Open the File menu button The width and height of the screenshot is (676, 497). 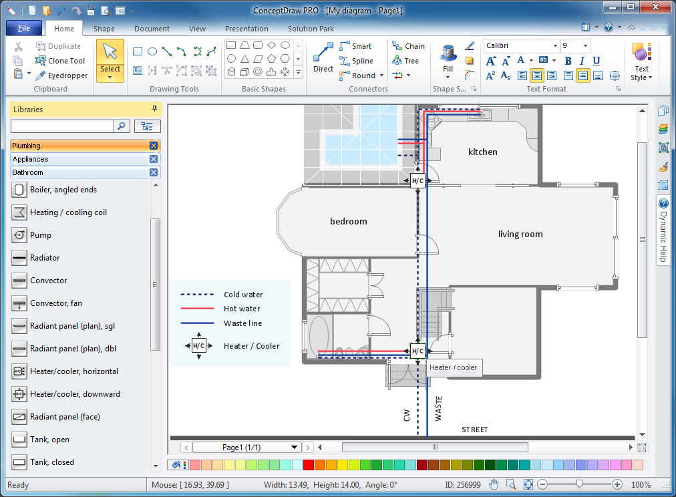point(24,28)
